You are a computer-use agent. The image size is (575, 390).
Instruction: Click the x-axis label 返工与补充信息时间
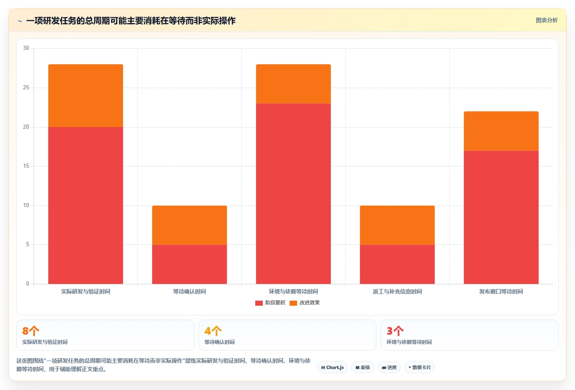[x=397, y=291]
